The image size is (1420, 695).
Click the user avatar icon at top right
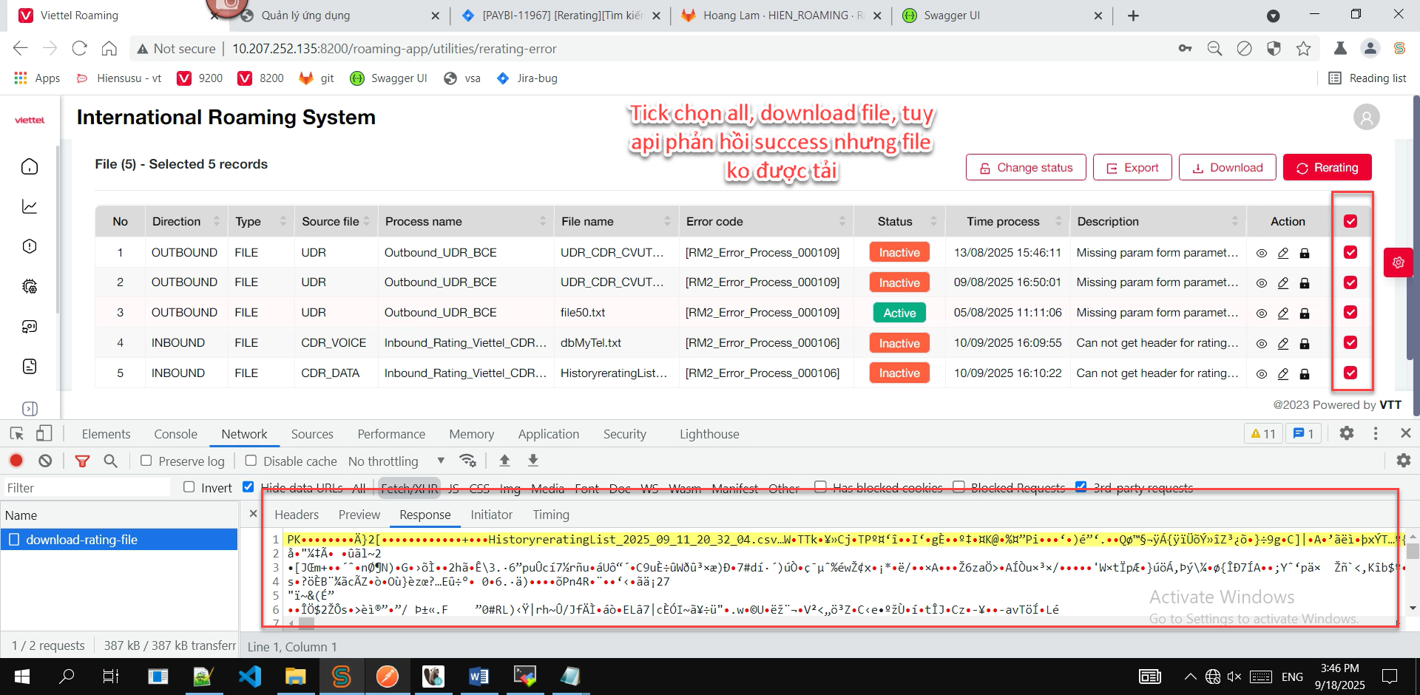(x=1366, y=118)
